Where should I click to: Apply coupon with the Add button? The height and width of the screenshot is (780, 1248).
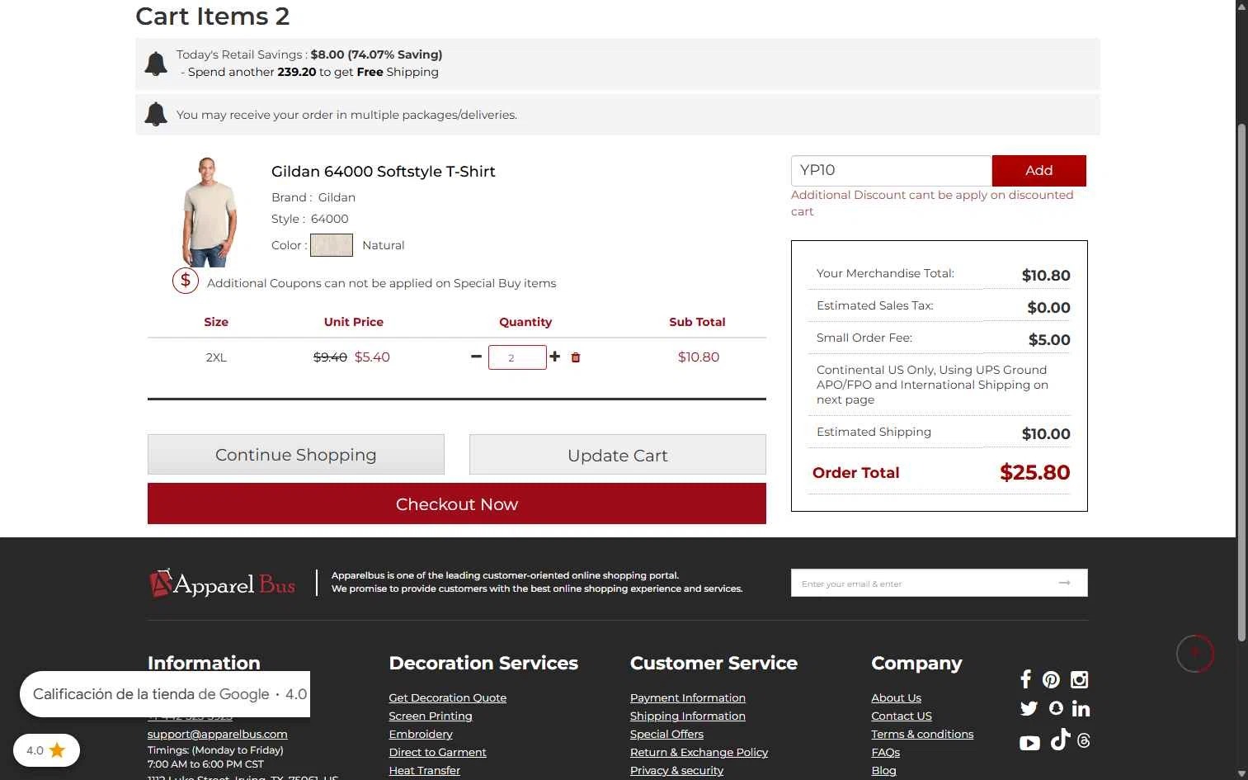(1038, 170)
